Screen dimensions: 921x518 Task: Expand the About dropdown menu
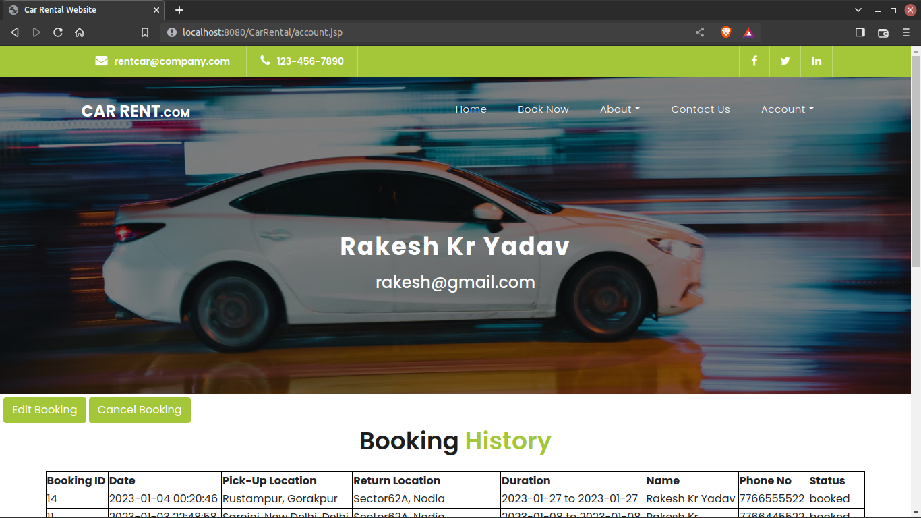620,109
